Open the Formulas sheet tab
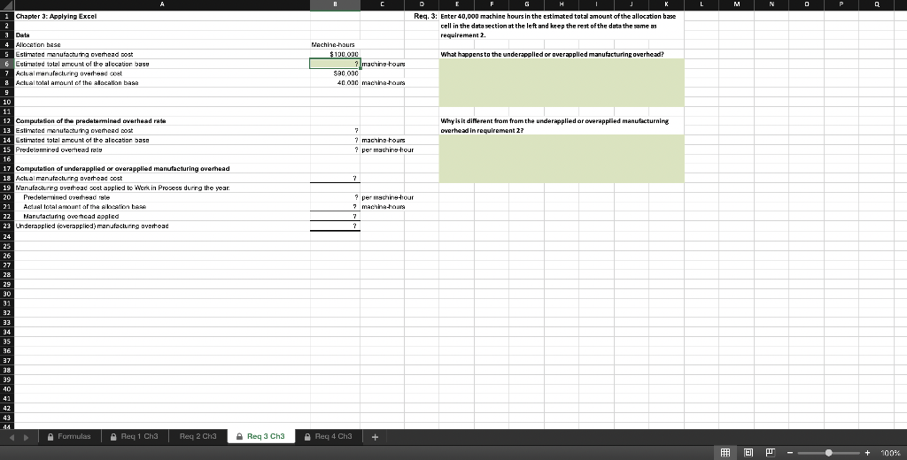This screenshot has height=460, width=907. point(69,436)
